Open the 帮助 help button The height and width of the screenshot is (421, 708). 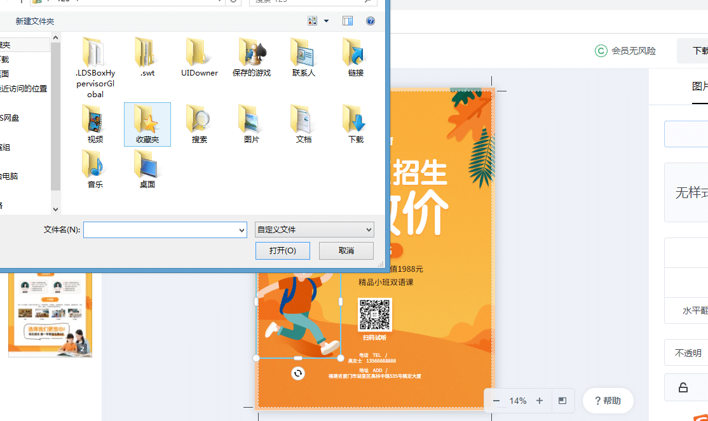coord(608,401)
